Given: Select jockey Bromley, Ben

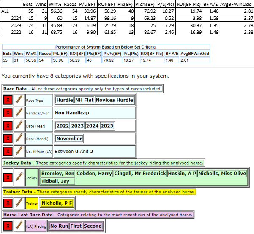Looking at the screenshot, I should pyautogui.click(x=58, y=174).
